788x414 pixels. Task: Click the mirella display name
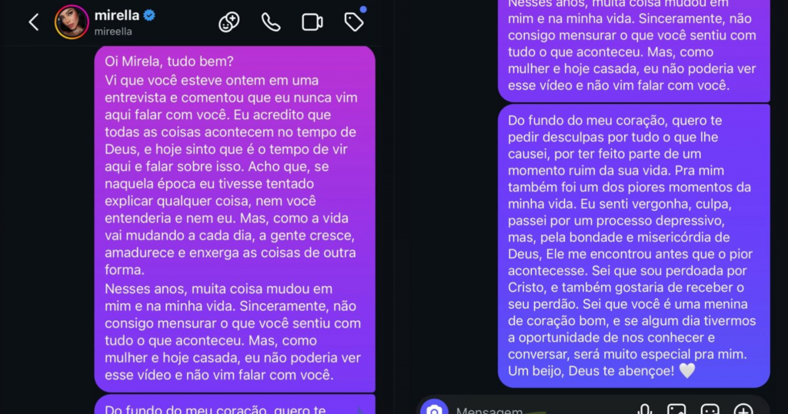pyautogui.click(x=117, y=15)
